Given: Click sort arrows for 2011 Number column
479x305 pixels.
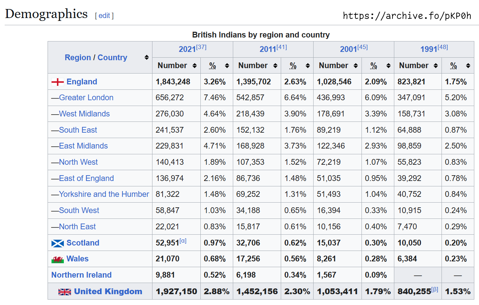Looking at the screenshot, I should pos(275,66).
